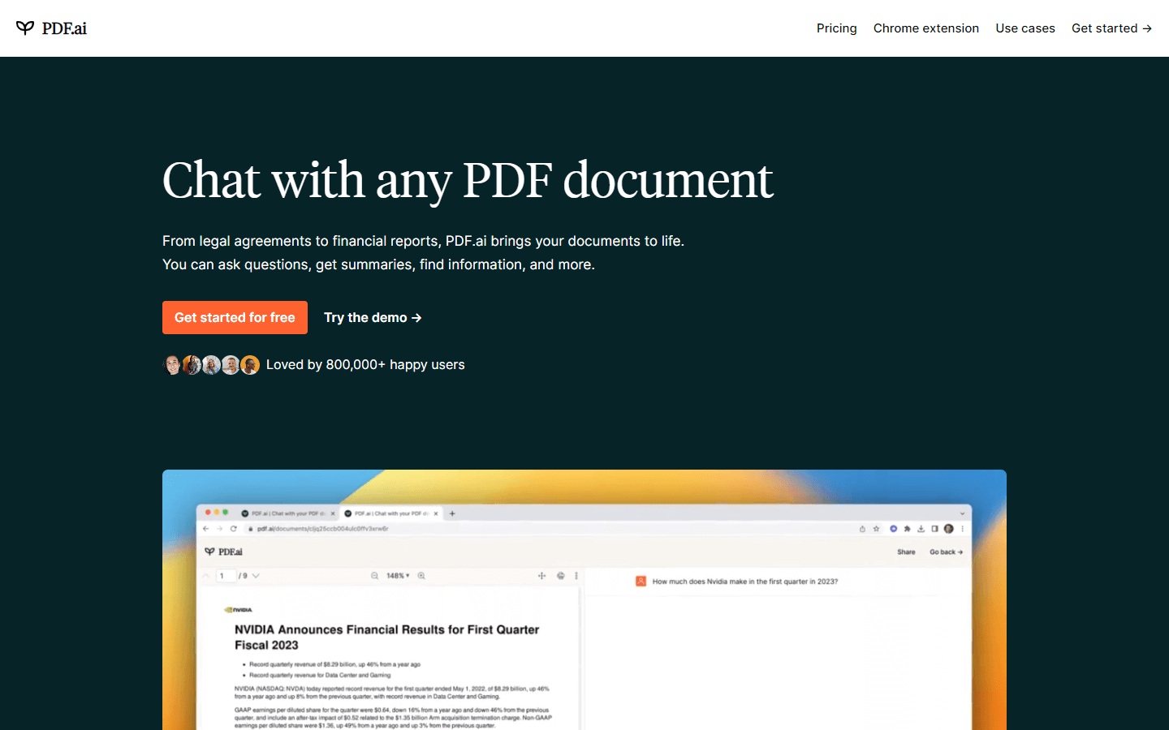Click 'Loved by 800,000+ happy users' text
This screenshot has height=730, width=1169.
pos(365,365)
